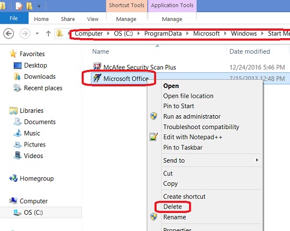This screenshot has width=290, height=231.
Task: Expand the arrow after Windows in path
Action: point(262,34)
